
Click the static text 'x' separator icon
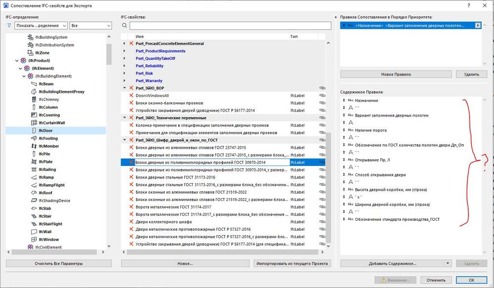coord(350,197)
